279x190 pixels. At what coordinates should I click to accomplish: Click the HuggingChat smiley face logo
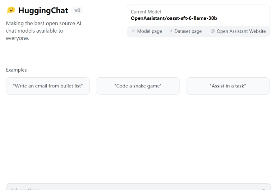coord(11,11)
